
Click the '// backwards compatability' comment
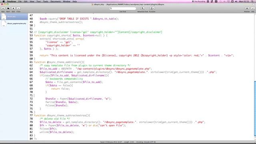(x=64, y=79)
